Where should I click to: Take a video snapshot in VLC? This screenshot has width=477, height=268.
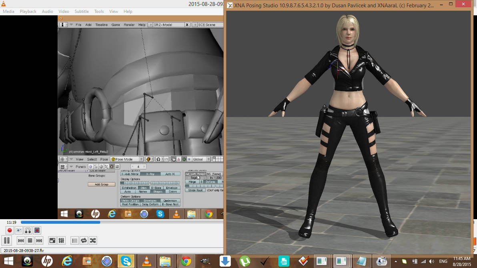click(x=18, y=230)
